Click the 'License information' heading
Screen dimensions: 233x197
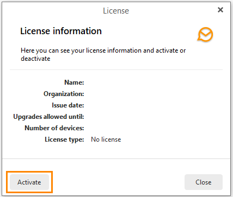tap(61, 31)
